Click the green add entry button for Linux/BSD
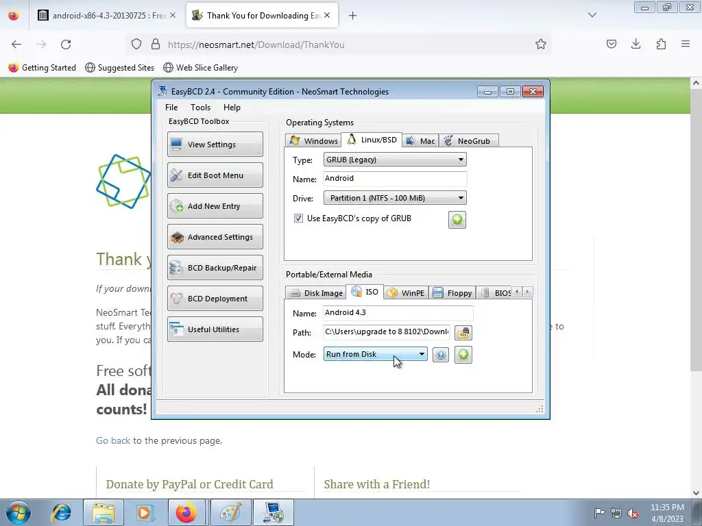Viewport: 702px width, 526px height. (x=457, y=220)
